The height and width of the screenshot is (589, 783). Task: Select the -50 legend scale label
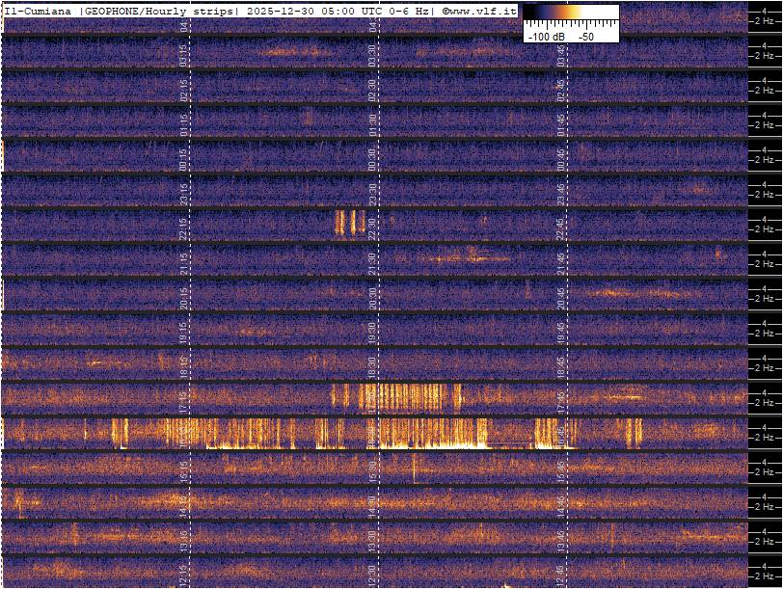pyautogui.click(x=586, y=36)
